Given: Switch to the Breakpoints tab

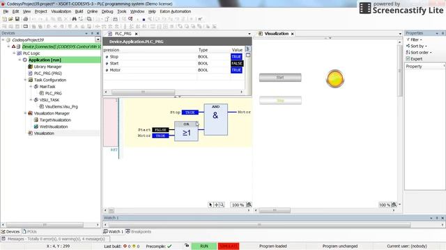Looking at the screenshot, I should [x=139, y=231].
